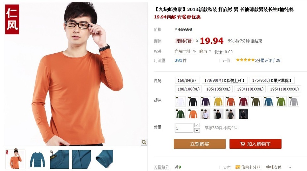This screenshot has height=171, width=307.
Task: Expand the payment options arrow after 快捷支付
Action: (x=290, y=167)
